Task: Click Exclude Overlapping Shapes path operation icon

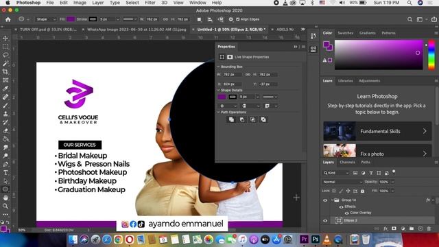Action: [x=263, y=119]
